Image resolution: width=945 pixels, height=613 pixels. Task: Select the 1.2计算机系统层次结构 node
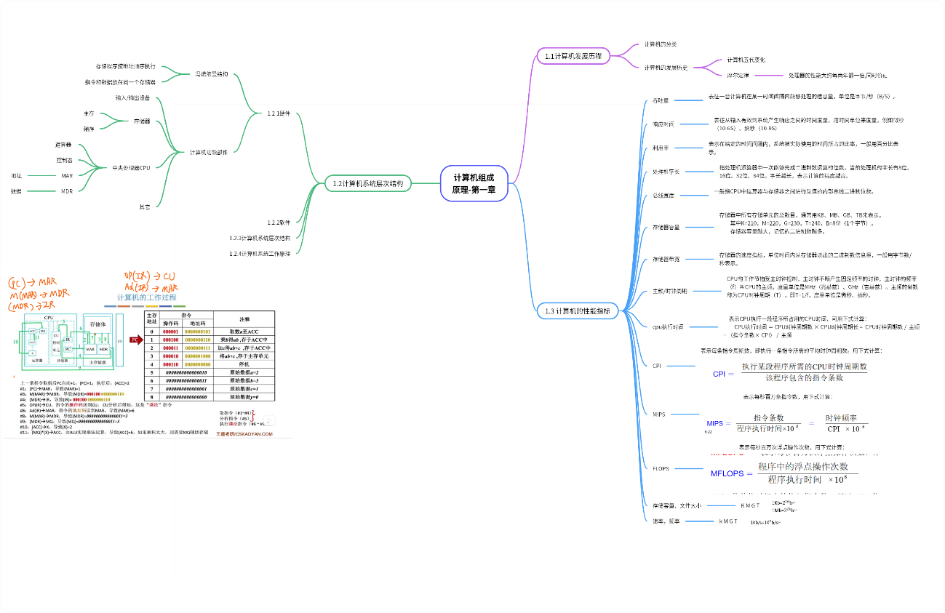[x=367, y=183]
